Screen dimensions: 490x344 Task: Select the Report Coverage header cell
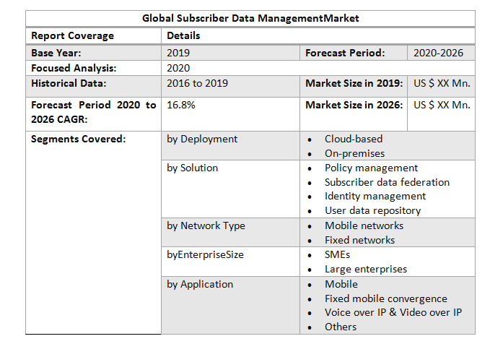[x=72, y=35]
